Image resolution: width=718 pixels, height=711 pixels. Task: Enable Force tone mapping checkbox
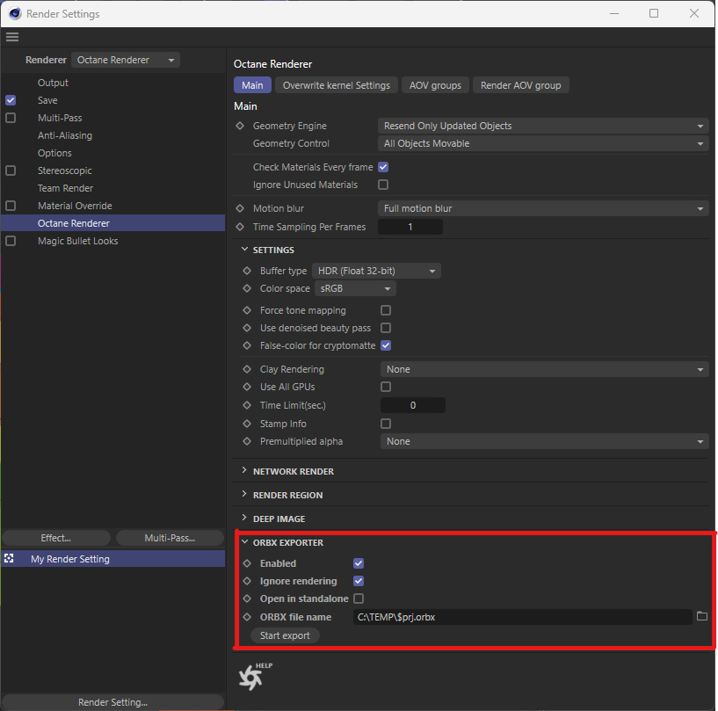point(386,310)
